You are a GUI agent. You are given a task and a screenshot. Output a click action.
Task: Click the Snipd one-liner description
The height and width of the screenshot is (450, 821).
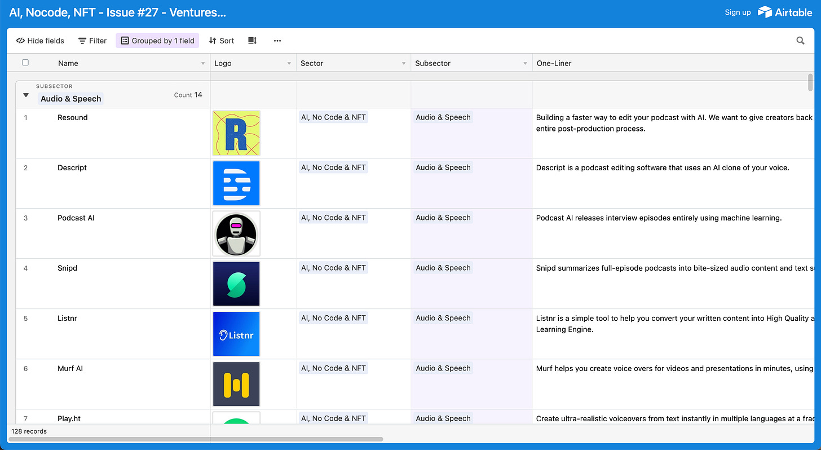pos(674,268)
